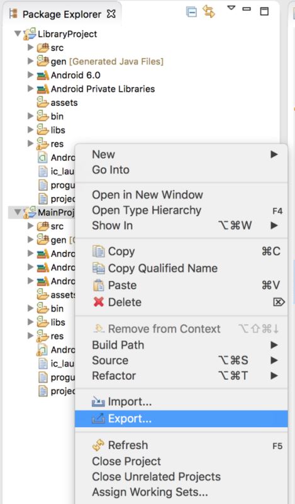Toggle Link with Editor arrows icon

click(209, 11)
